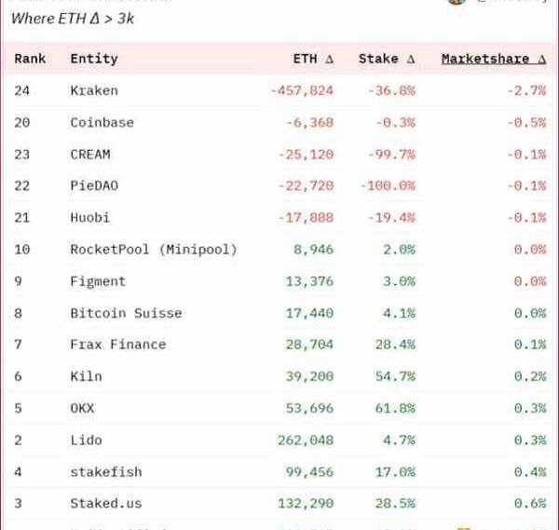The image size is (559, 530).
Task: Sort table by Rank header
Action: tap(30, 59)
